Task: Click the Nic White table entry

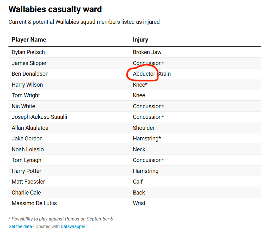Action: [x=24, y=106]
